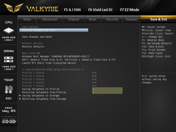Go to the Tweaker tab
176x132 pixels.
[x=132, y=19]
